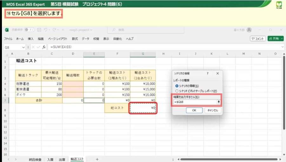Click the fx Insert Function icon
The height and width of the screenshot is (162, 286).
(44, 47)
